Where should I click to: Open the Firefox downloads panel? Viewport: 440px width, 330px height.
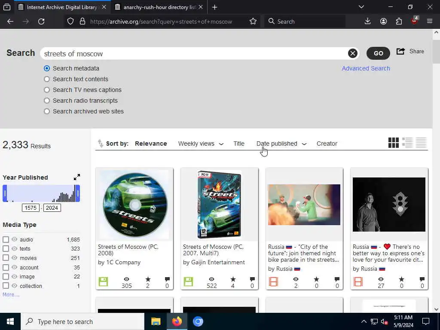tap(367, 21)
